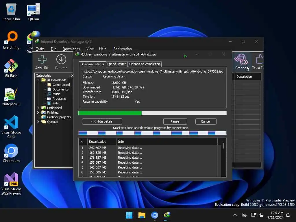This screenshot has height=222, width=296.
Task: Open the QtEmu desktop shortcut
Action: pyautogui.click(x=34, y=12)
